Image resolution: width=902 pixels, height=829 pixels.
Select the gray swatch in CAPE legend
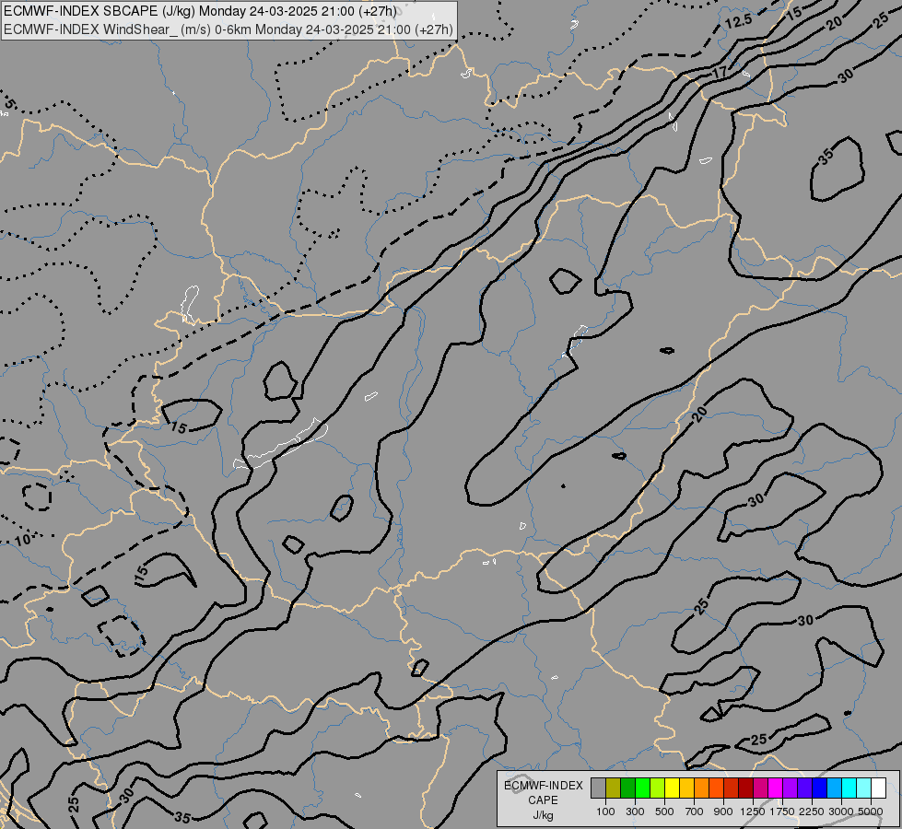pyautogui.click(x=598, y=788)
